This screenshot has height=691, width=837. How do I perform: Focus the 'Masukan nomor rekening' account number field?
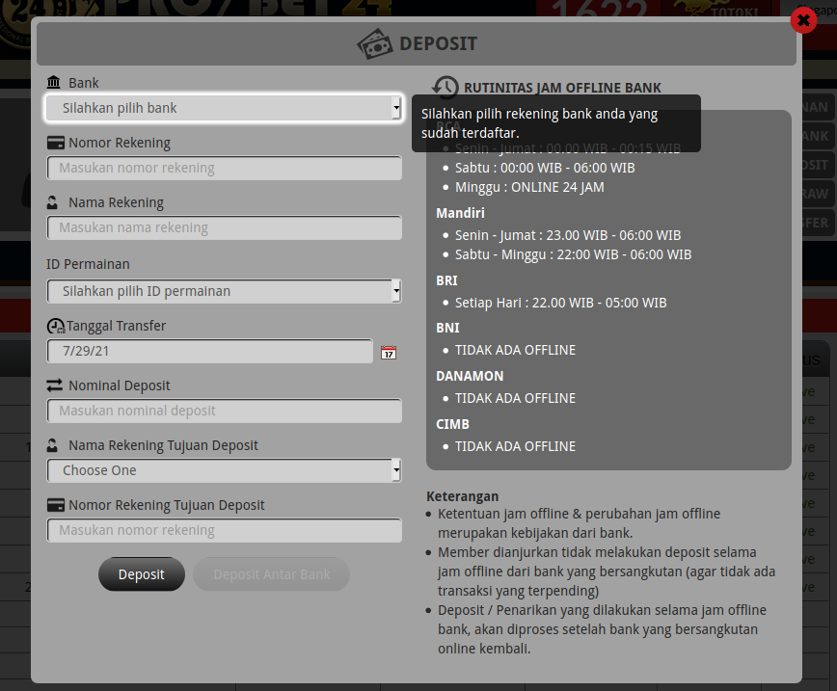click(x=224, y=168)
